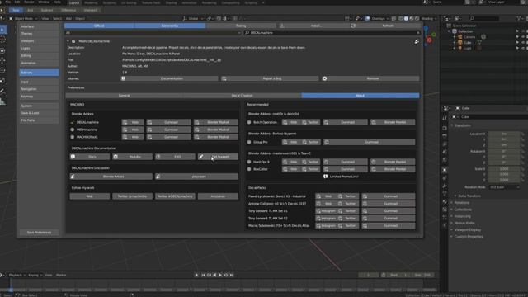This screenshot has height=297, width=528.
Task: Click the Location X value field
Action: coord(504,134)
